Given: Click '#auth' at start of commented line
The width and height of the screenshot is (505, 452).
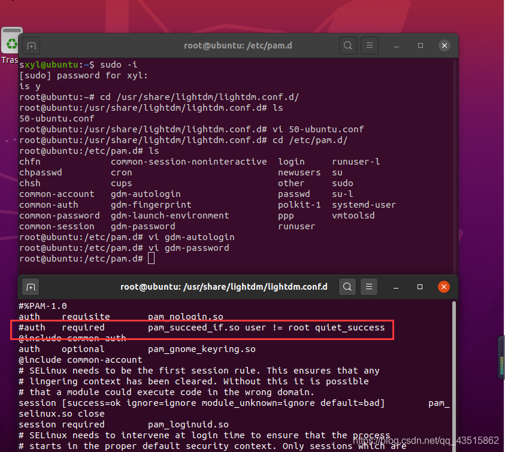Looking at the screenshot, I should coord(32,327).
